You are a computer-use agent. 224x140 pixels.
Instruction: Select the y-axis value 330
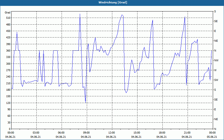(x=8, y=57)
